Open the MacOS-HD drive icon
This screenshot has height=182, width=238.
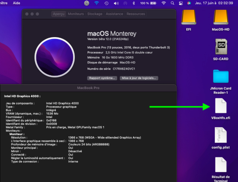(x=221, y=17)
